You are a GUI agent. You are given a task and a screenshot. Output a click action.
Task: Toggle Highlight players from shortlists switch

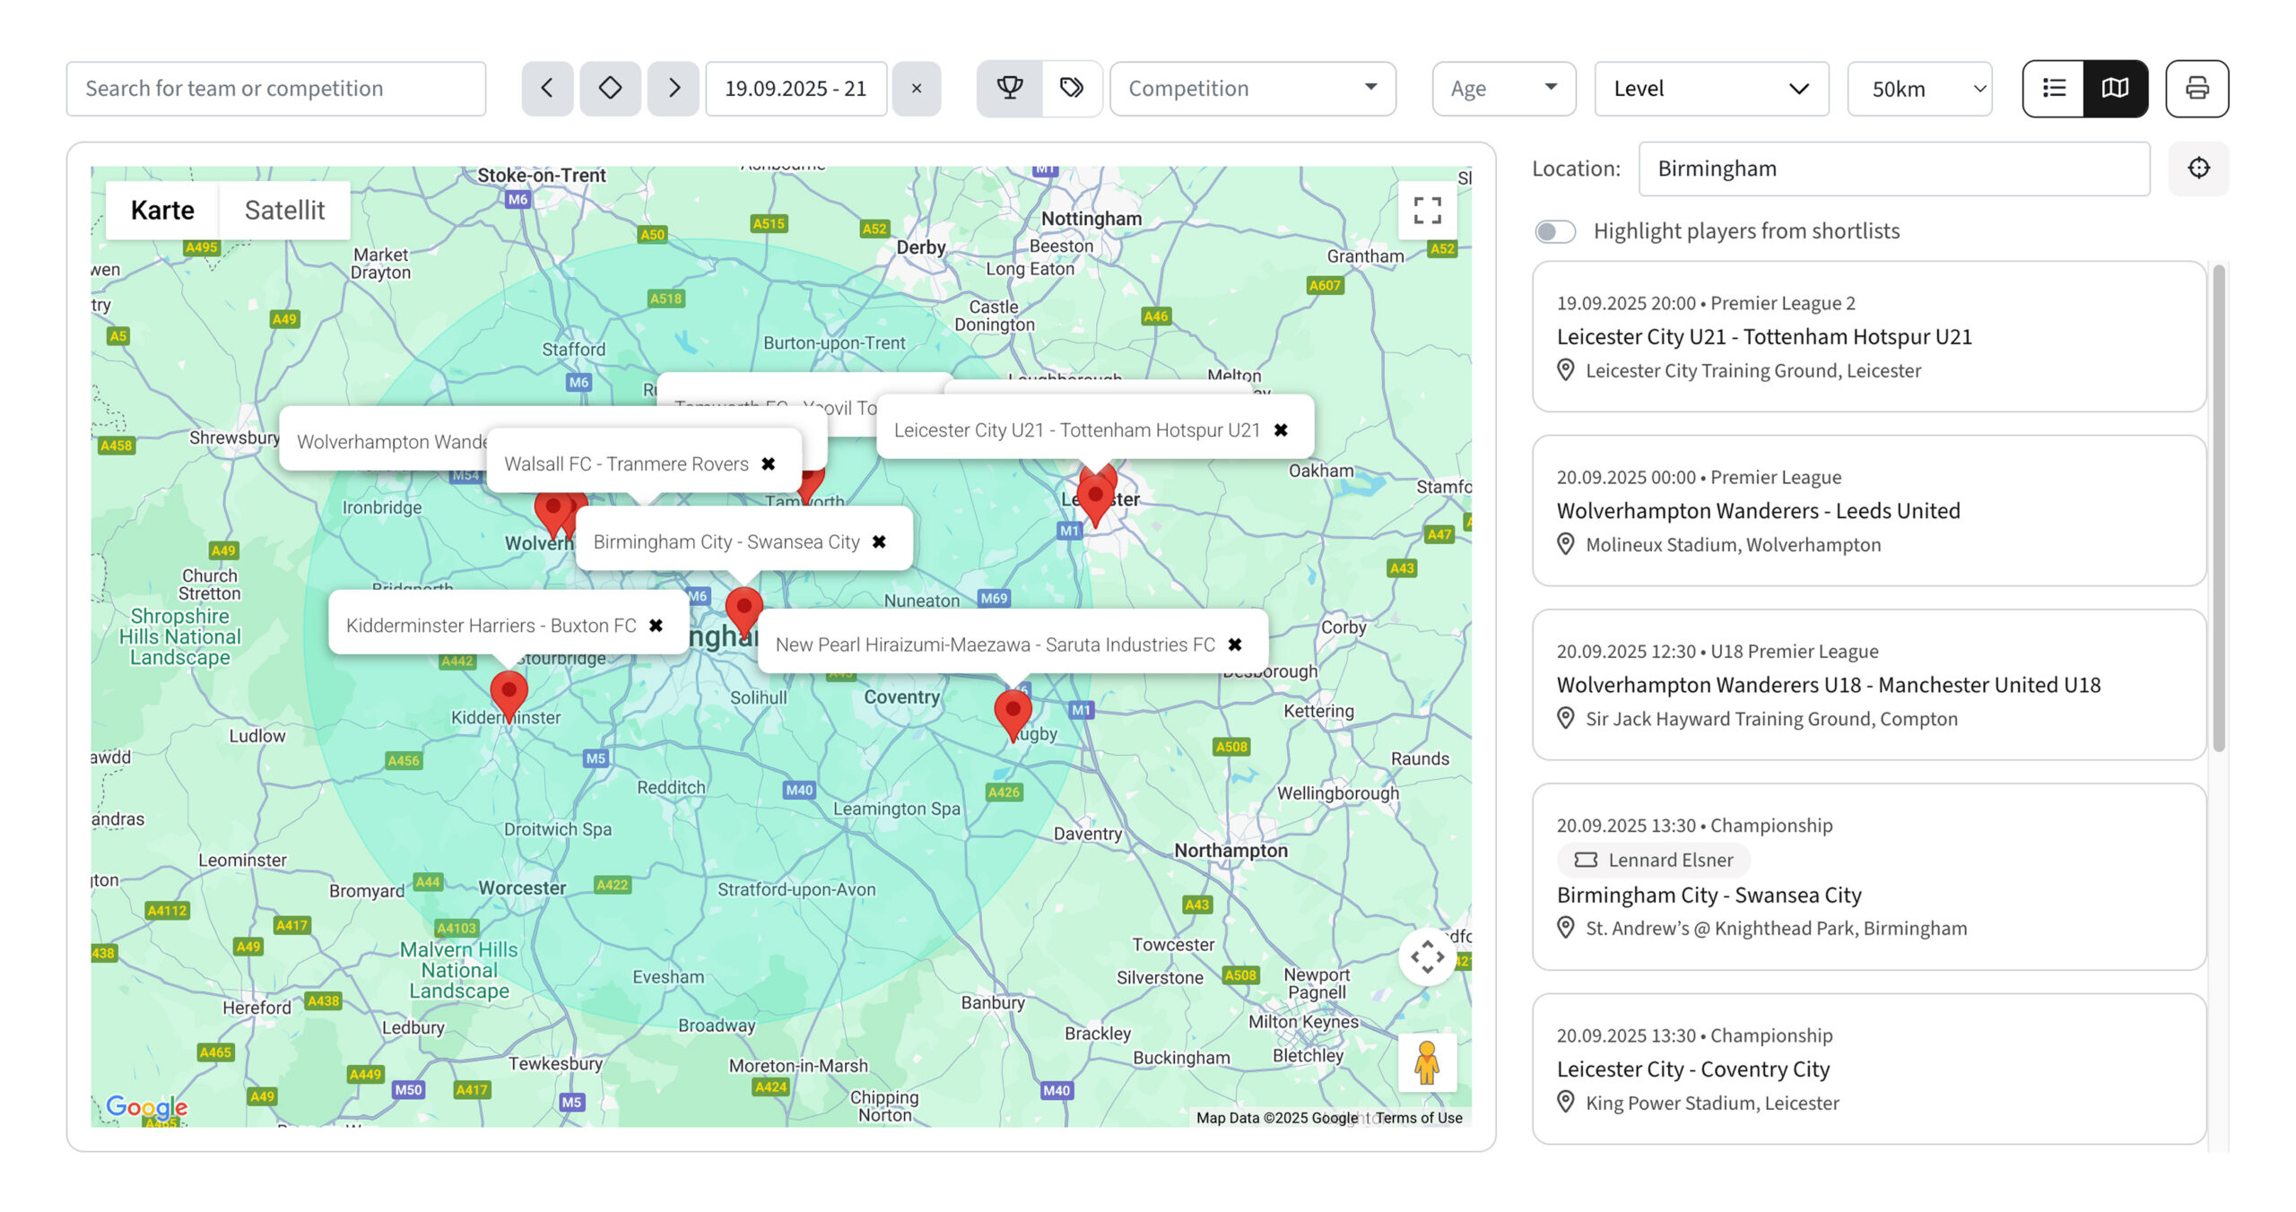[x=1555, y=231]
